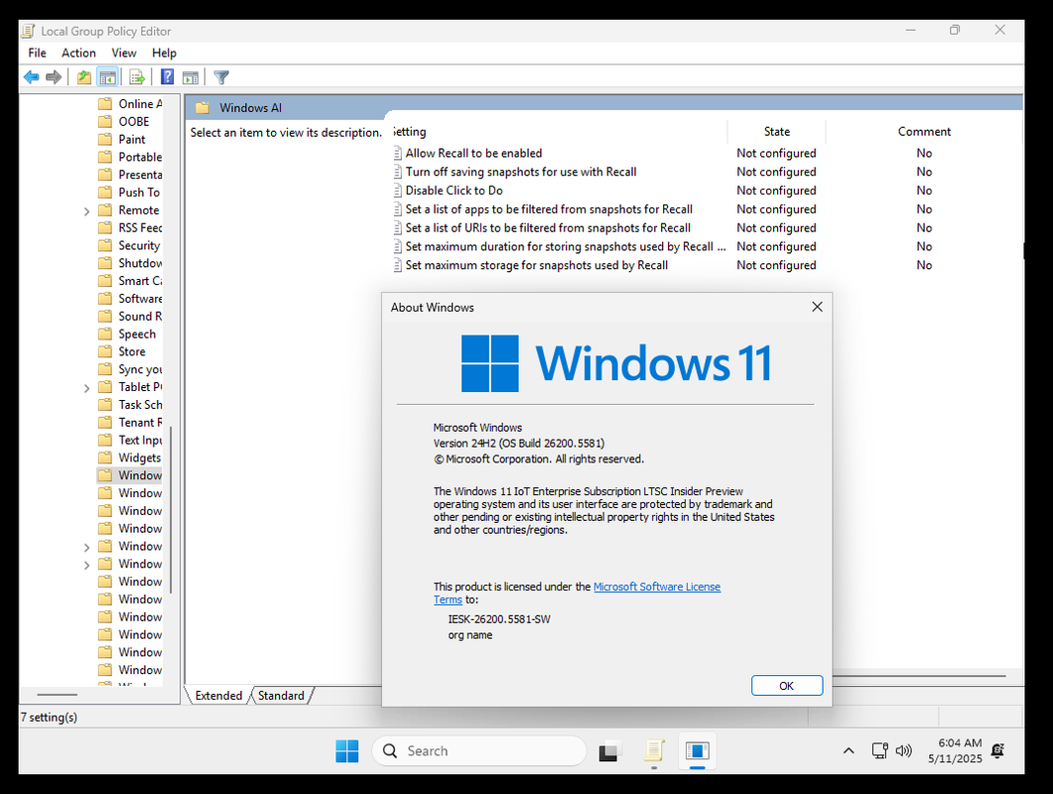Close the About Windows dialog

pos(817,307)
